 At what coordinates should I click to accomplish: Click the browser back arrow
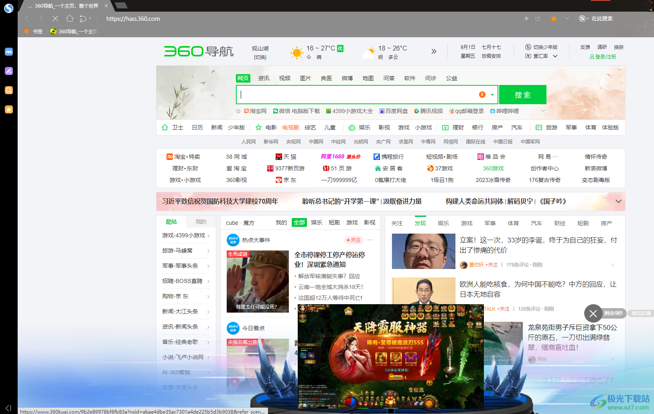27,18
